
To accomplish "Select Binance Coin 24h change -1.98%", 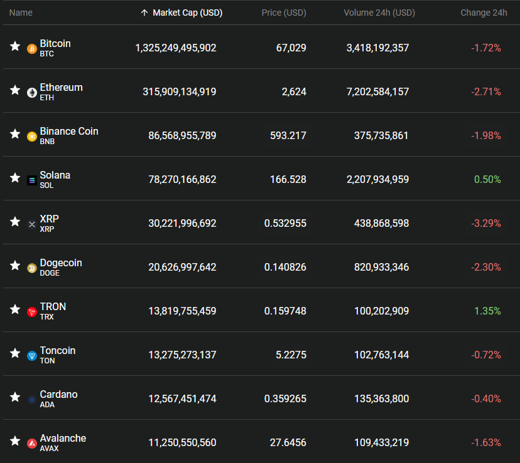I will (x=486, y=135).
